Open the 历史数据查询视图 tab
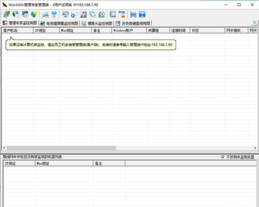Viewport: 259px width, 207px height. (x=133, y=23)
